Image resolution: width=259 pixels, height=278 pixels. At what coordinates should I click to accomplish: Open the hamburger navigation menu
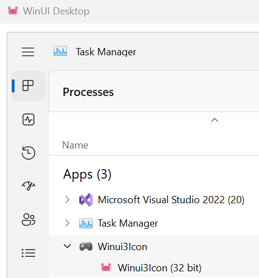28,52
